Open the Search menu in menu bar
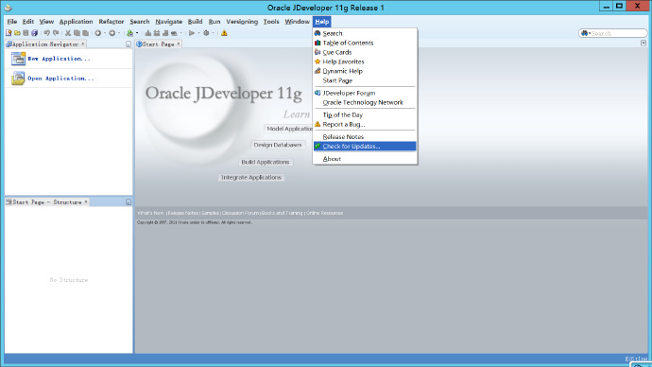 (x=139, y=22)
